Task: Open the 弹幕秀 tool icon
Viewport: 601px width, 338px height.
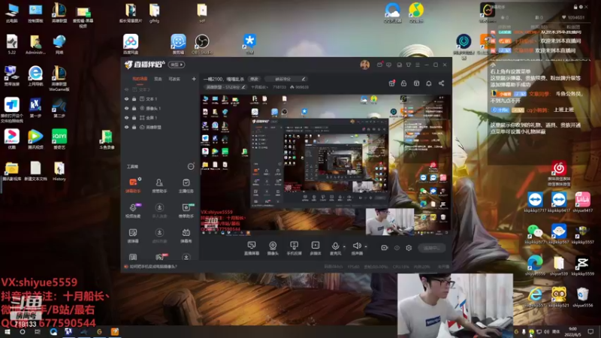Action: coord(186,235)
